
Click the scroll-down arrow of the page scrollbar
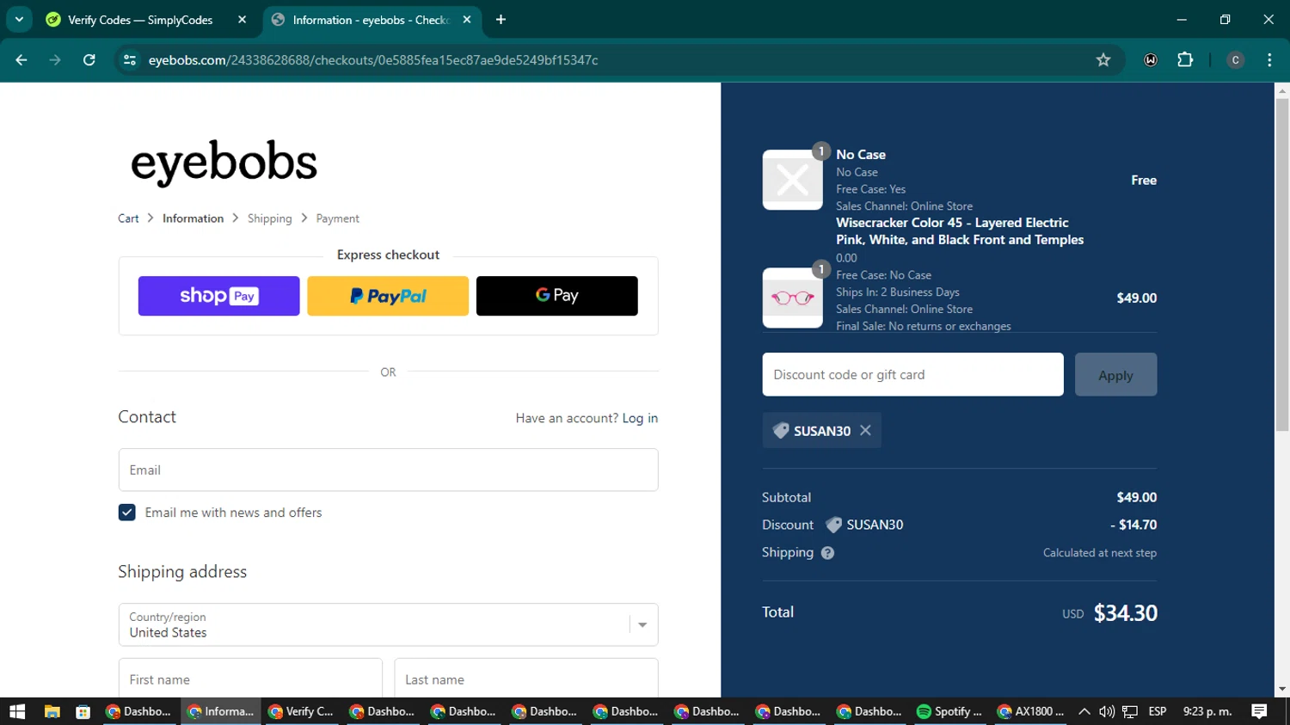click(x=1282, y=689)
